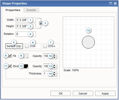Screen dimensions: 119x100
Task: Decrease Fill opacity with down arrow
Action: [x=54, y=57]
